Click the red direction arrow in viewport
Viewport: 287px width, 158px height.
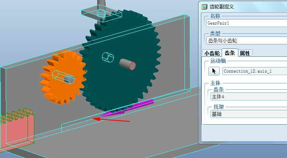click(111, 120)
